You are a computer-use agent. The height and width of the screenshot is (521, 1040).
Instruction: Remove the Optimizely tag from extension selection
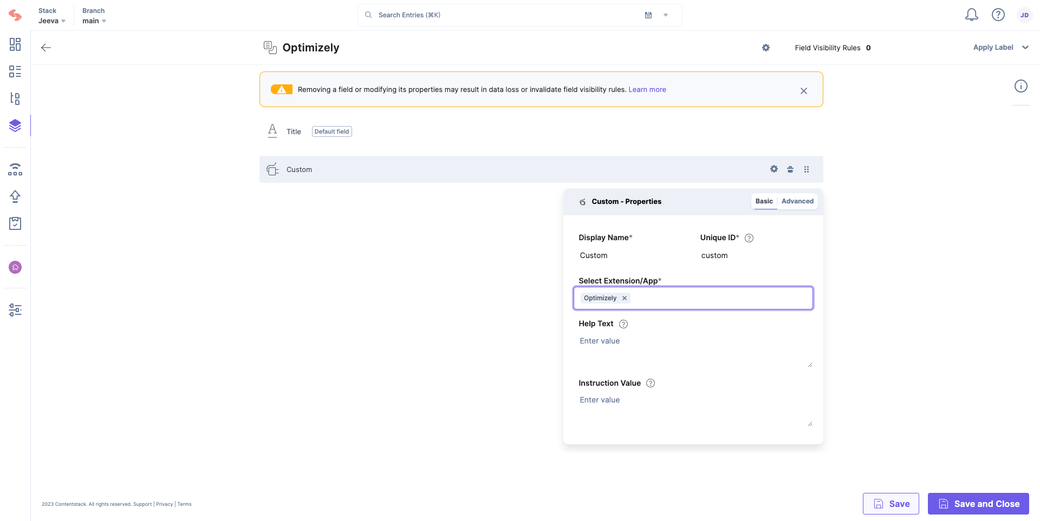click(x=625, y=298)
